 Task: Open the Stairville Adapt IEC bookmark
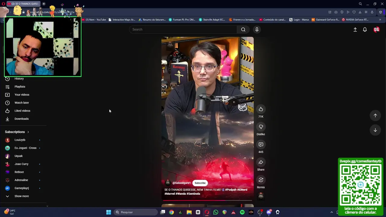point(212,20)
